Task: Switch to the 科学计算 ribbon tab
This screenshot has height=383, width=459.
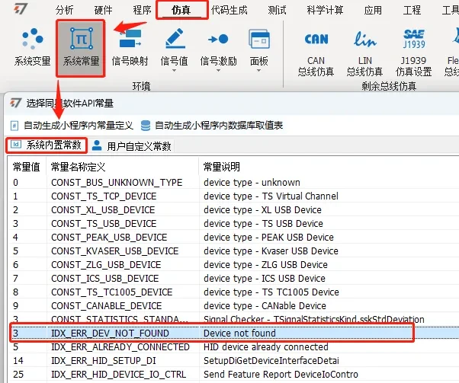Action: coord(325,10)
